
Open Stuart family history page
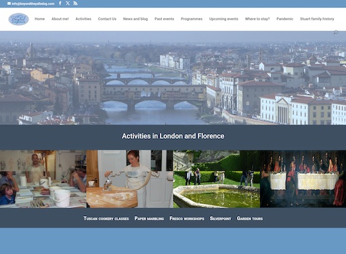[x=317, y=19]
